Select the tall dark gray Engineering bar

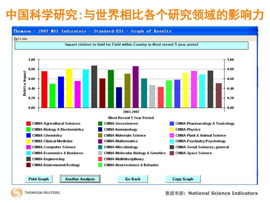(x=94, y=87)
